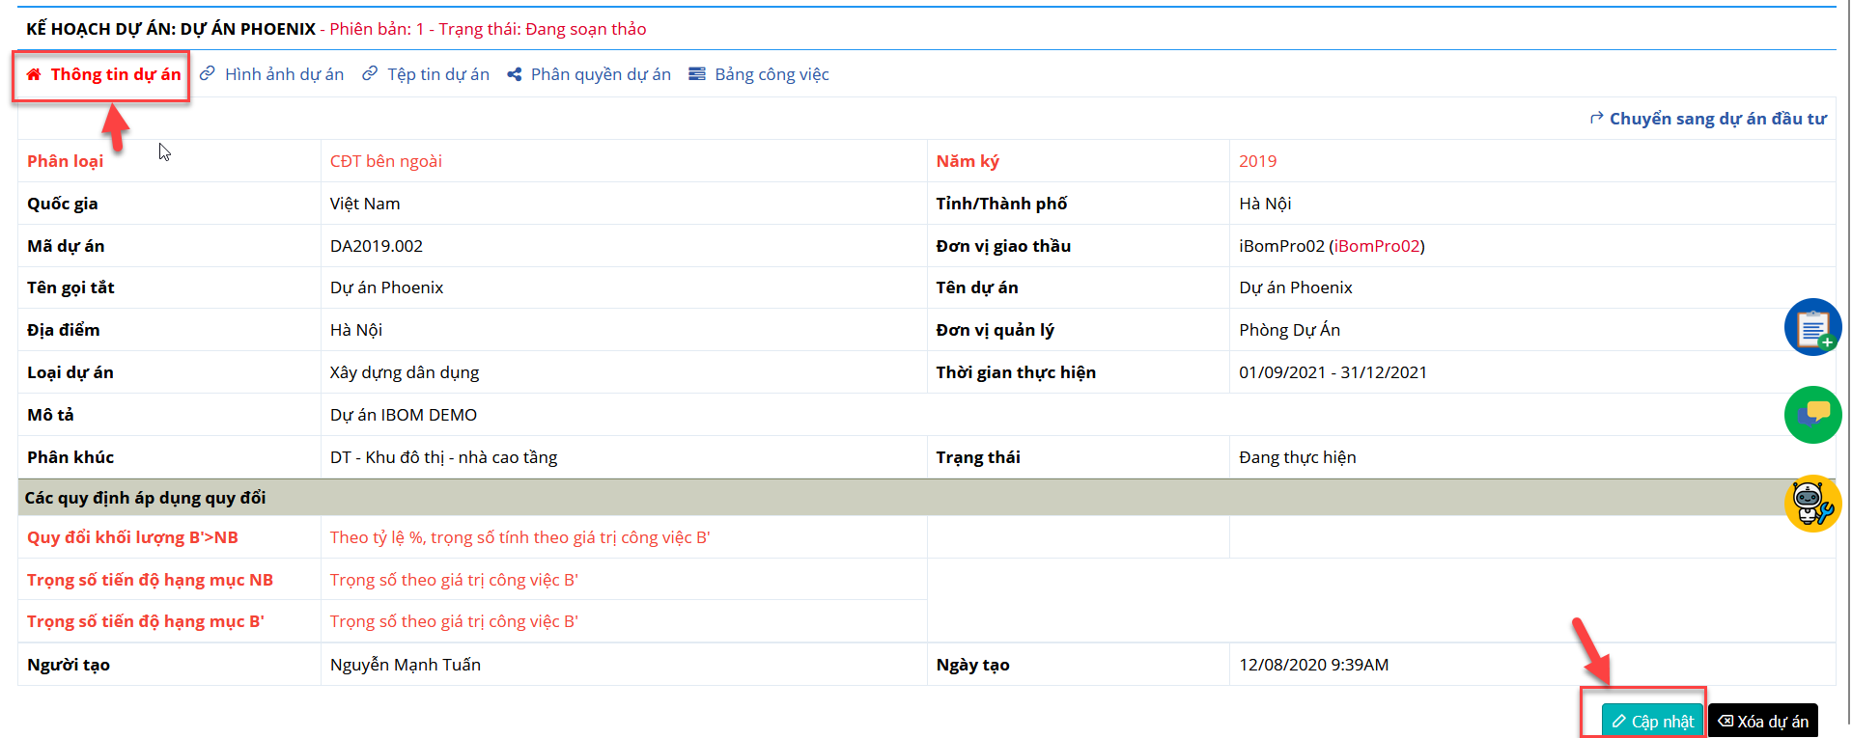Image resolution: width=1852 pixels, height=738 pixels.
Task: Click the arrow icon before Chuyển sang dự án đầu tư
Action: tap(1597, 118)
